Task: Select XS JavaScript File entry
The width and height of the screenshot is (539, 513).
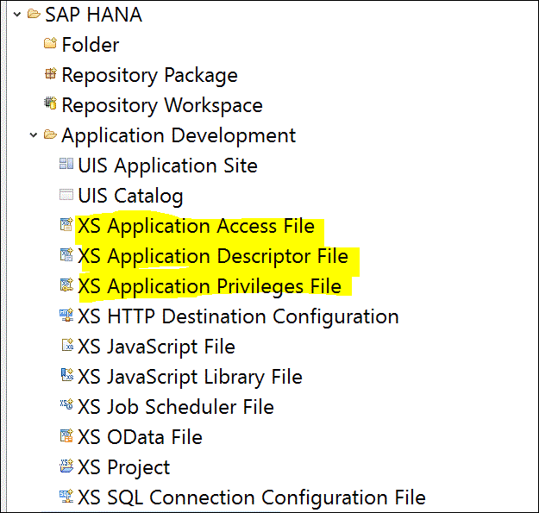Action: [x=157, y=347]
